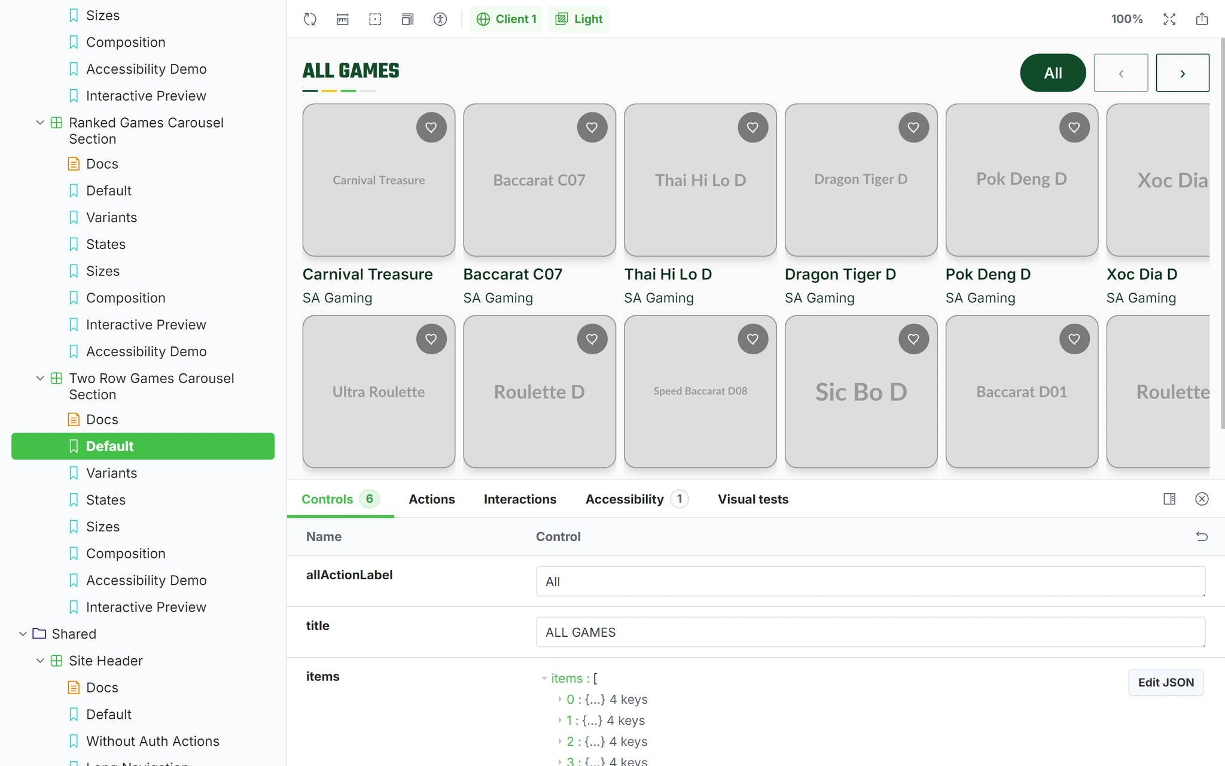
Task: Toggle the measure ruler tool
Action: (x=343, y=19)
